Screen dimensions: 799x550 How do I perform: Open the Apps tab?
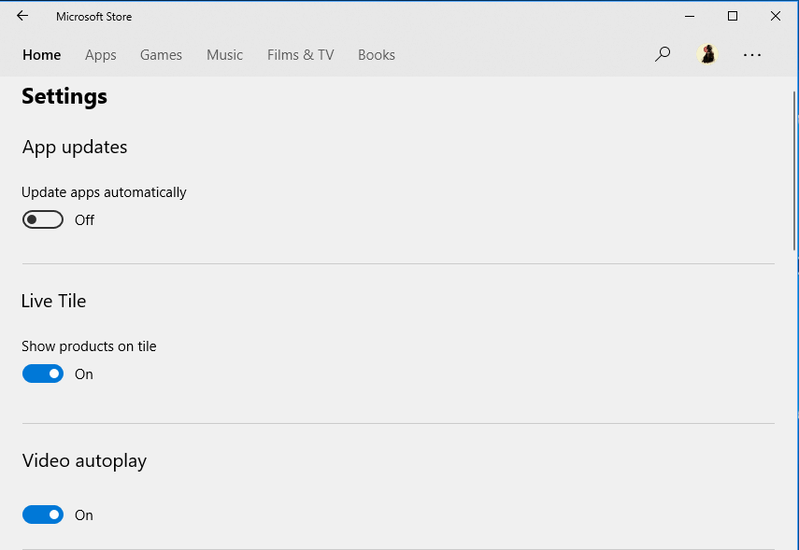pyautogui.click(x=100, y=55)
